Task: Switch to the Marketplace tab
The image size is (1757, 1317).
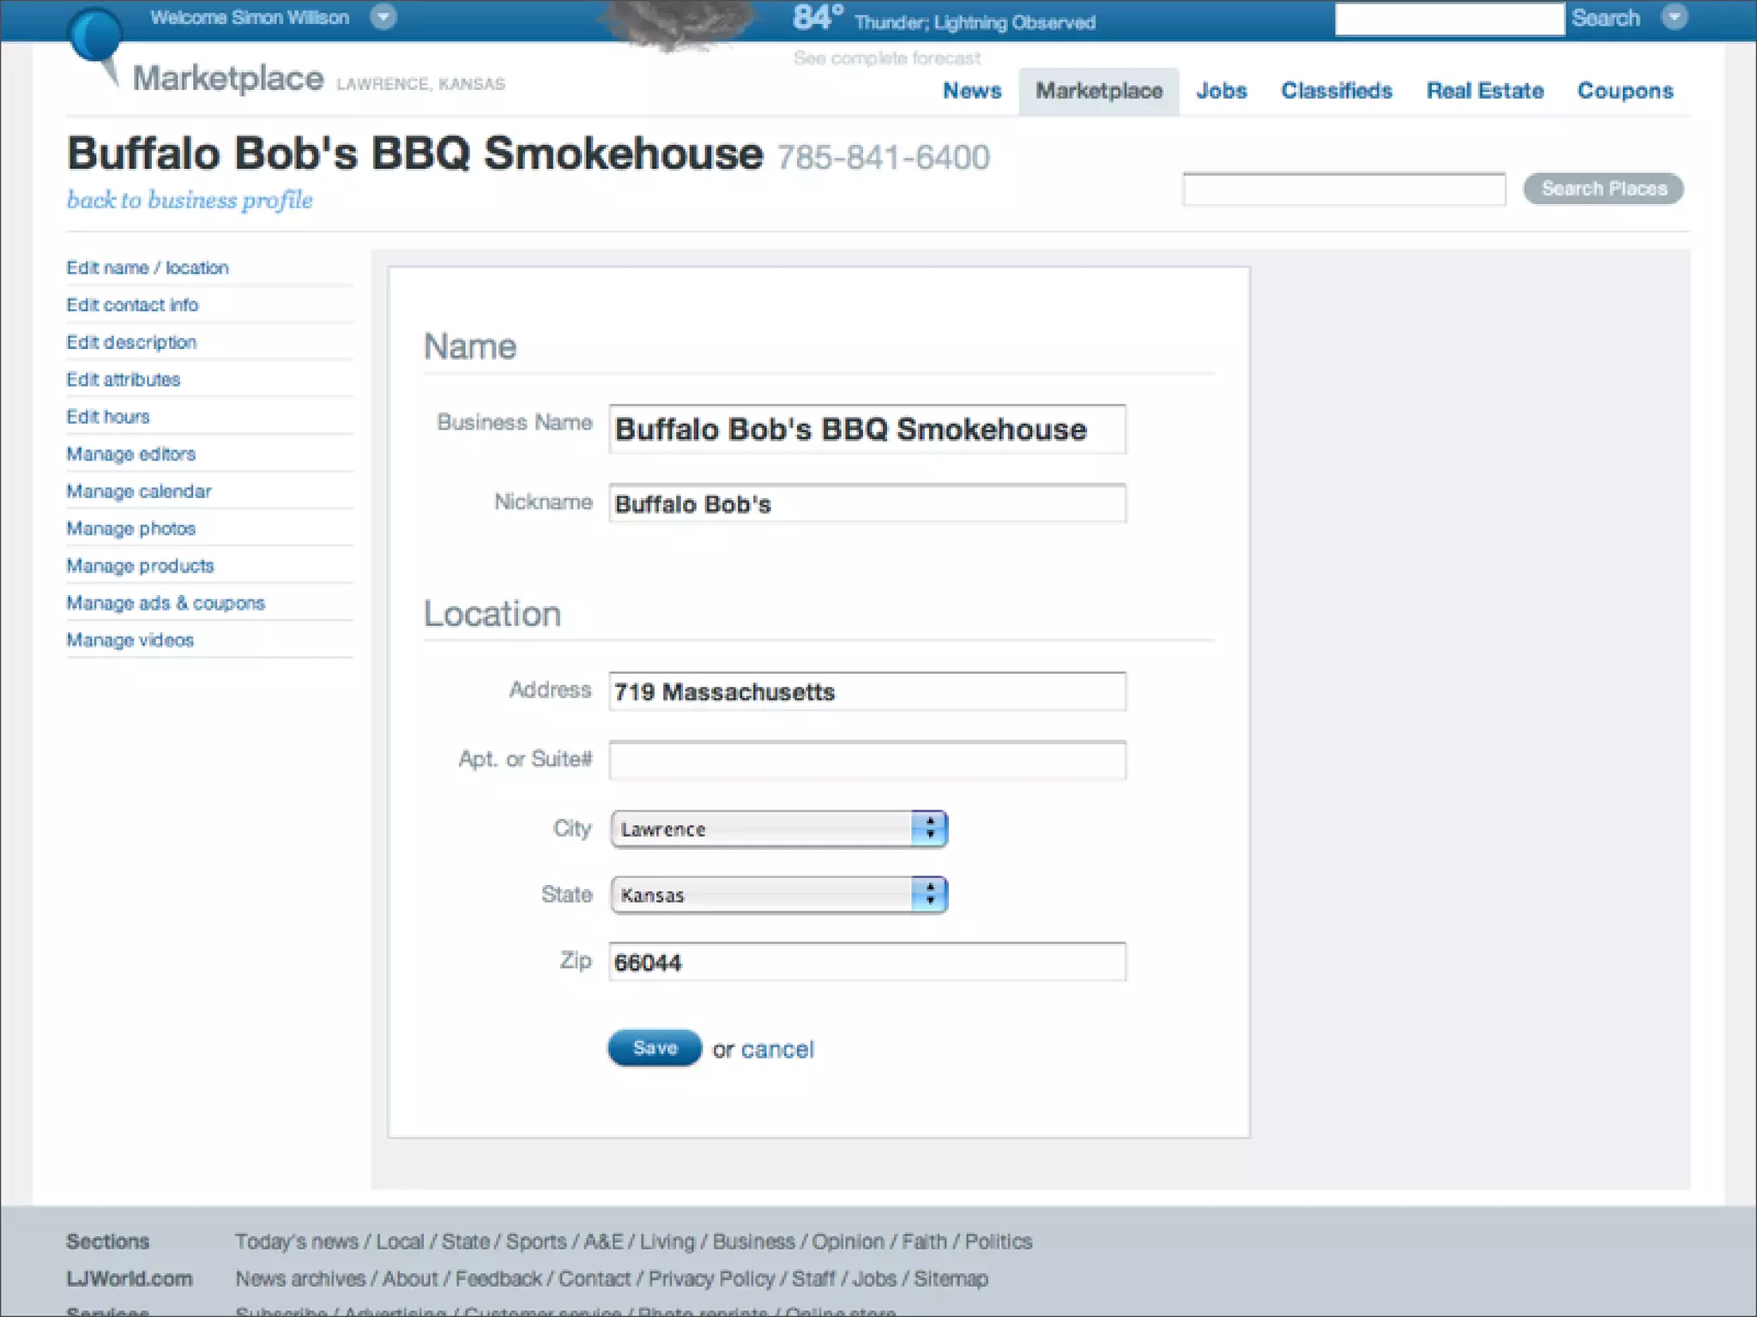Action: 1098,91
